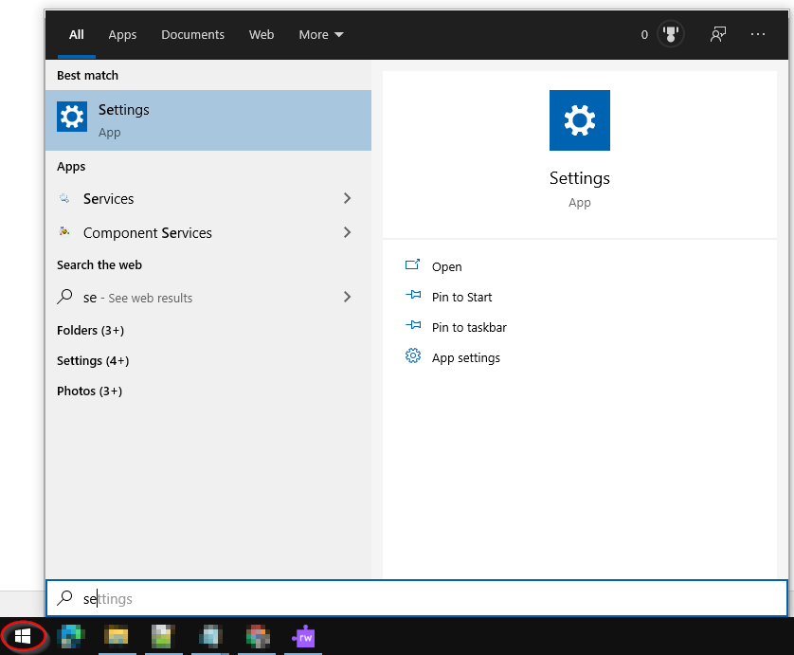Click the rewards count '0'
This screenshot has width=794, height=655.
coord(644,34)
